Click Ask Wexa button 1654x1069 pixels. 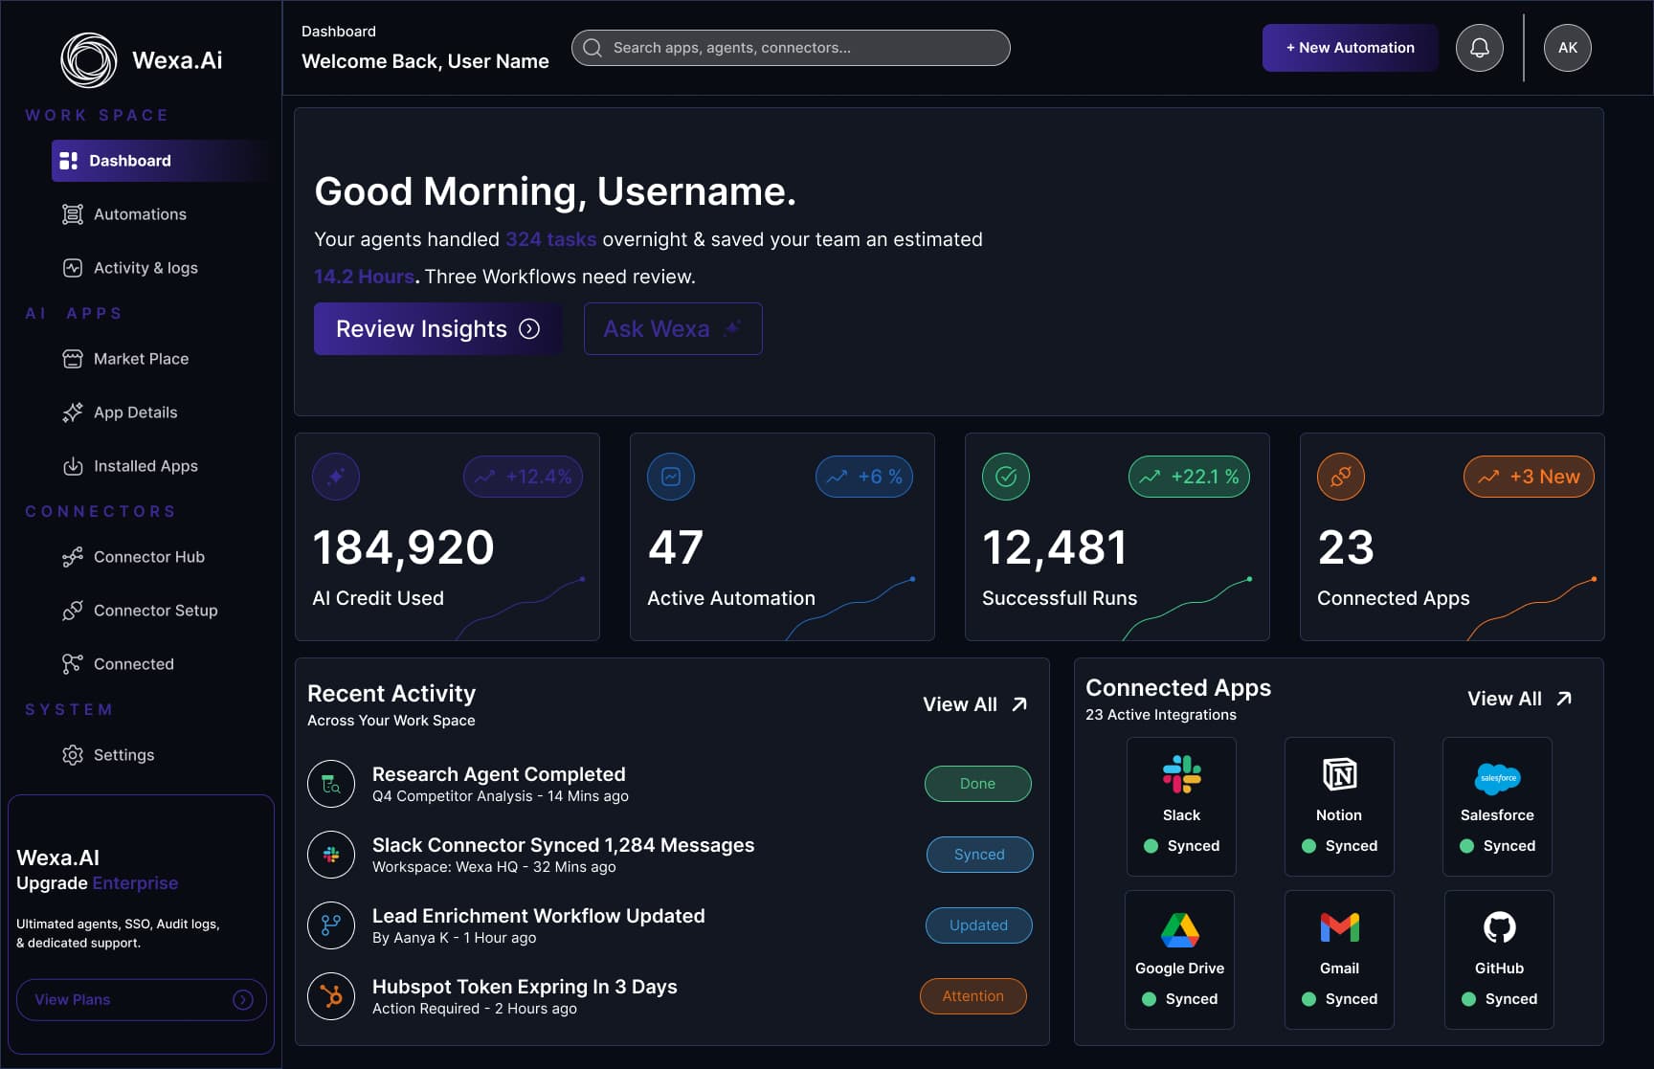673,329
